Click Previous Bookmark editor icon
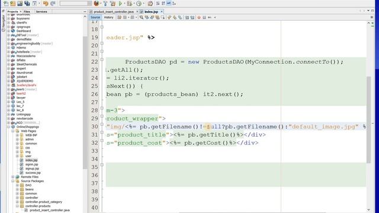Image resolution: width=379 pixels, height=213 pixels. 169,17
